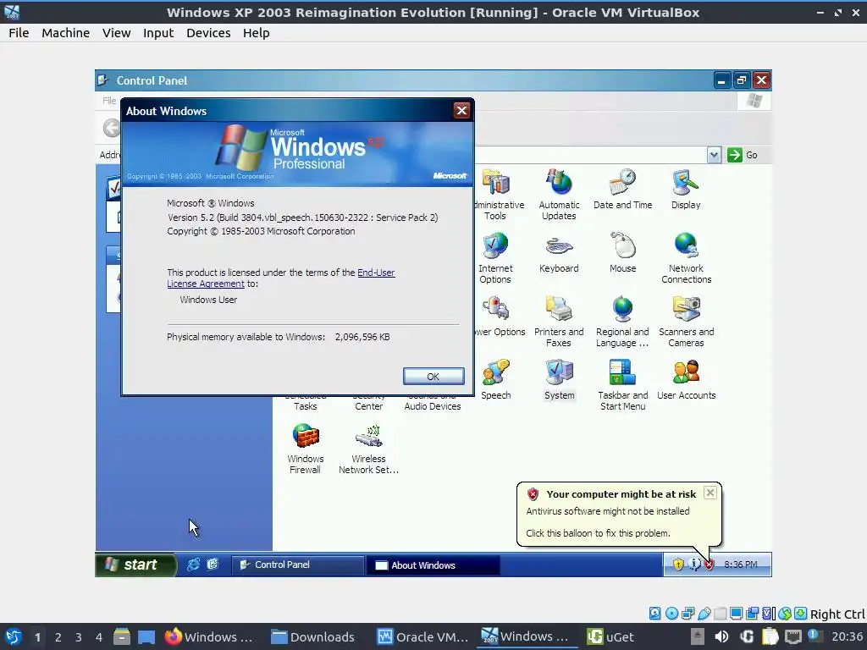
Task: Open host application menu icon
Action: coord(14,637)
